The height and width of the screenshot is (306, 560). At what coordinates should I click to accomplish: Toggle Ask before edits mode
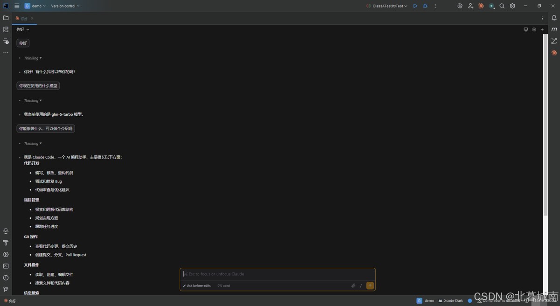tap(196, 285)
